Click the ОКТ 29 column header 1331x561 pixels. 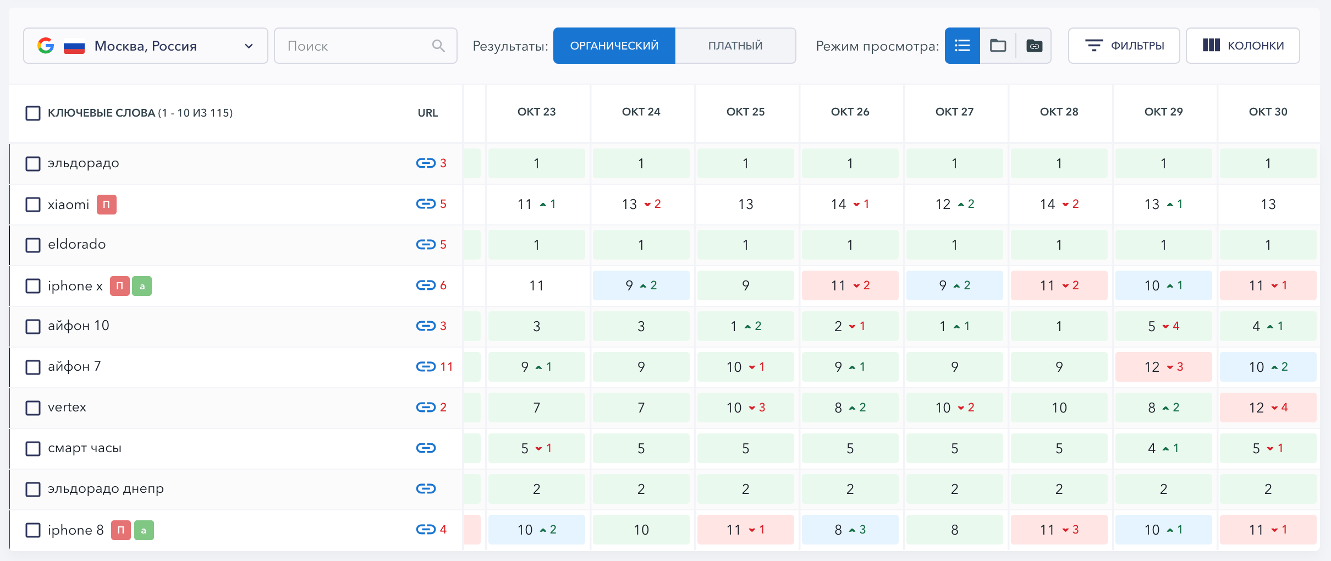[x=1164, y=112]
